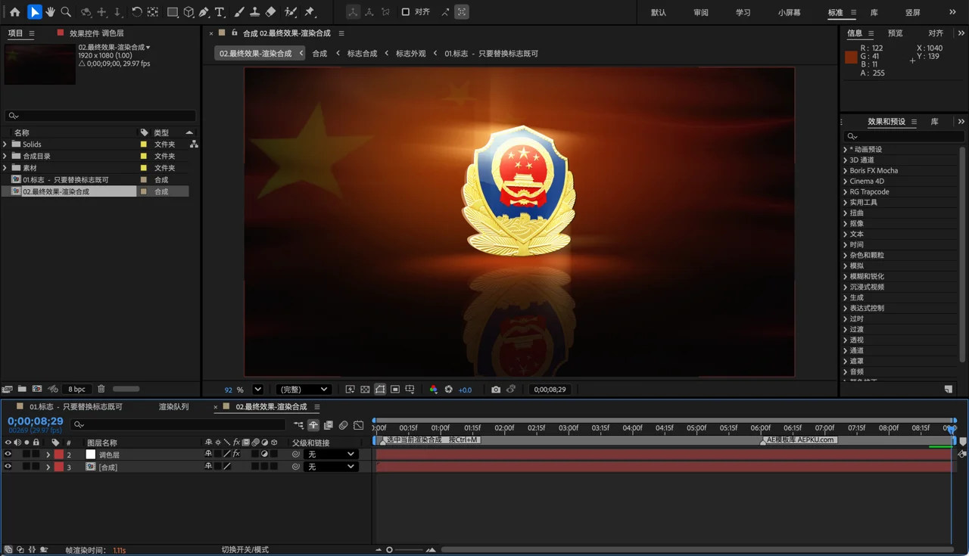Take a snapshot with the camera icon
Viewport: 969px width, 556px height.
(x=496, y=390)
